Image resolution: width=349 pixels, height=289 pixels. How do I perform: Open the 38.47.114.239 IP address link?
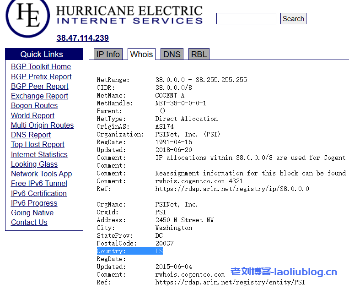click(x=83, y=38)
